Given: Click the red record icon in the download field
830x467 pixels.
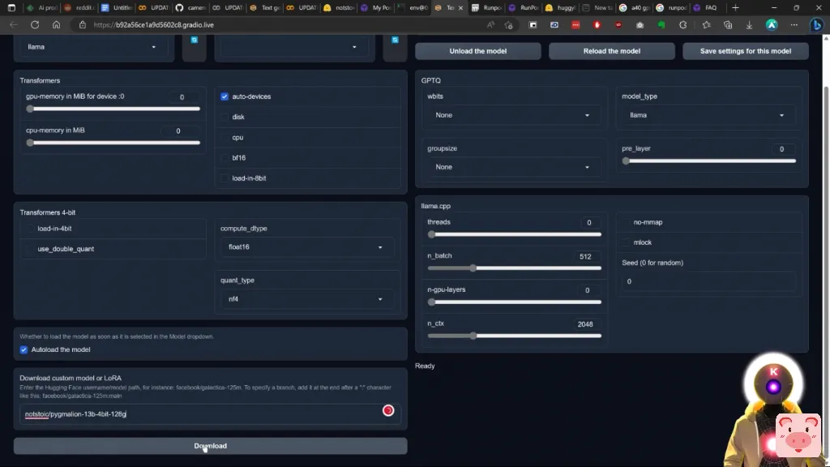Looking at the screenshot, I should [x=388, y=410].
